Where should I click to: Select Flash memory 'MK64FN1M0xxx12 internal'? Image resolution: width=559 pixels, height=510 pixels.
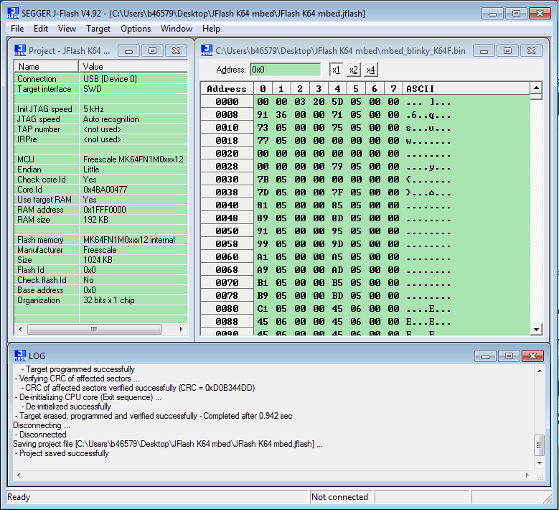129,239
